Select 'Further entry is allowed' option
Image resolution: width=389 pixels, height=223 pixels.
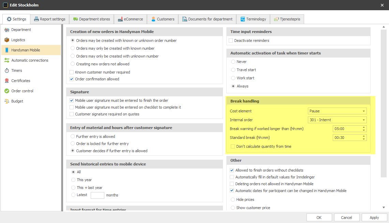coord(73,136)
